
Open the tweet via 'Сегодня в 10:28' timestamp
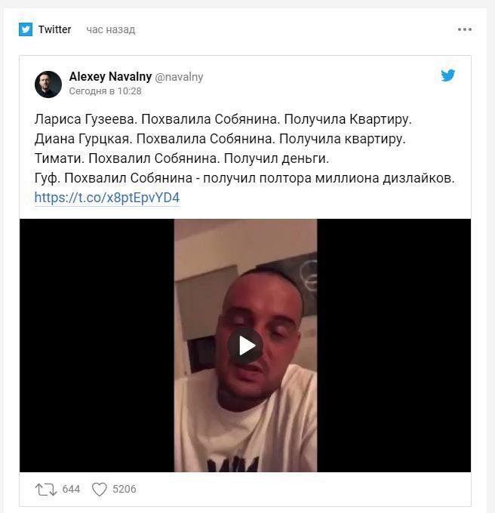pyautogui.click(x=105, y=91)
